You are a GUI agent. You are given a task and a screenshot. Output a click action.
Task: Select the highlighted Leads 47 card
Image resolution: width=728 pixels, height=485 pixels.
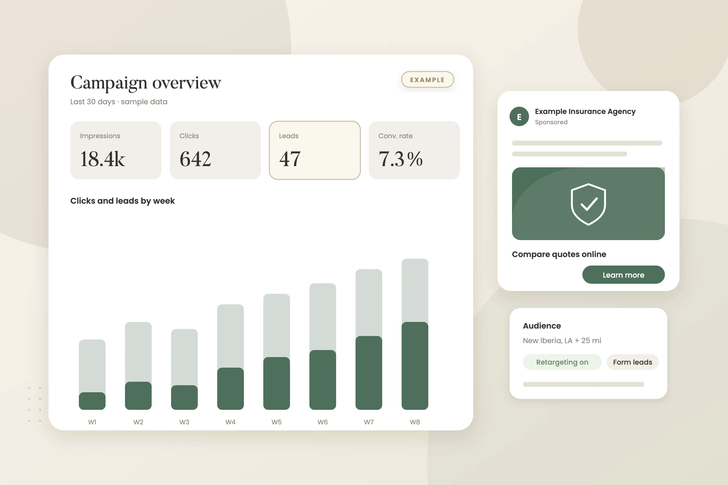[x=315, y=150]
